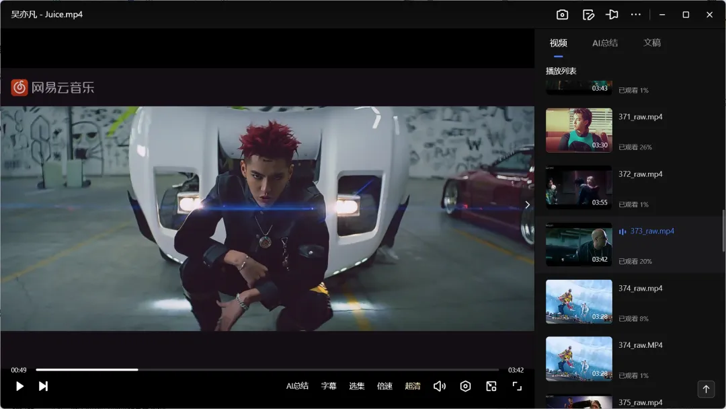Viewport: 726px width, 409px height.
Task: Select the 373_raw.mp4 thumbnail
Action: (579, 245)
